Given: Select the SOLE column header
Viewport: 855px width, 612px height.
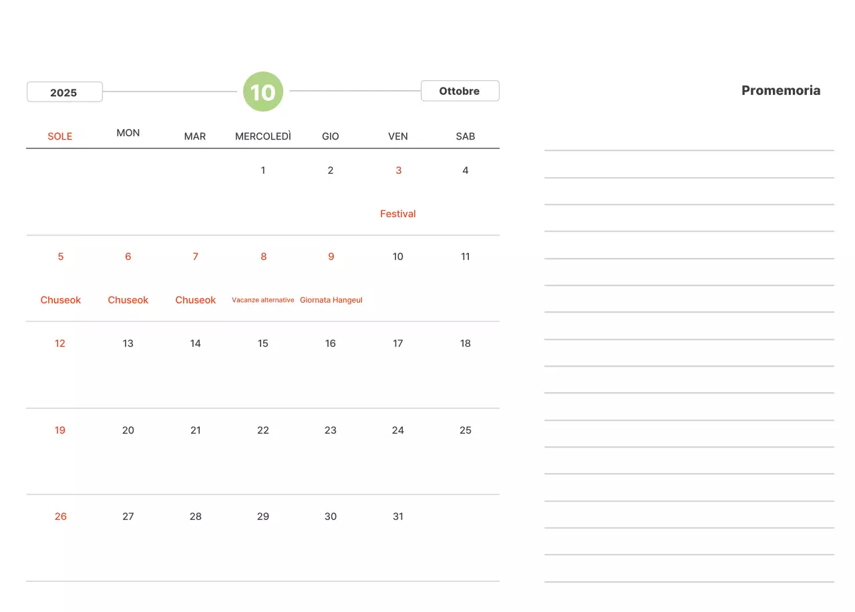Looking at the screenshot, I should (60, 136).
